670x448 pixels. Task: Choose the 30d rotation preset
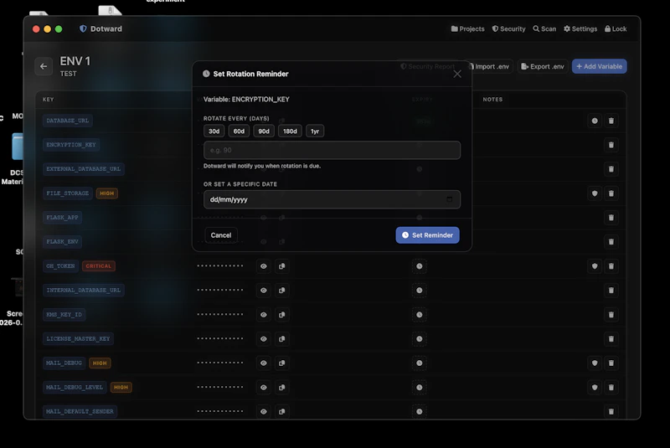coord(214,131)
